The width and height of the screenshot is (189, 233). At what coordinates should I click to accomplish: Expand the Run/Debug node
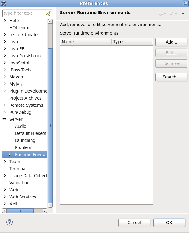click(x=5, y=112)
